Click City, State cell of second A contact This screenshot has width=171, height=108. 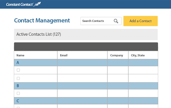[x=143, y=78]
